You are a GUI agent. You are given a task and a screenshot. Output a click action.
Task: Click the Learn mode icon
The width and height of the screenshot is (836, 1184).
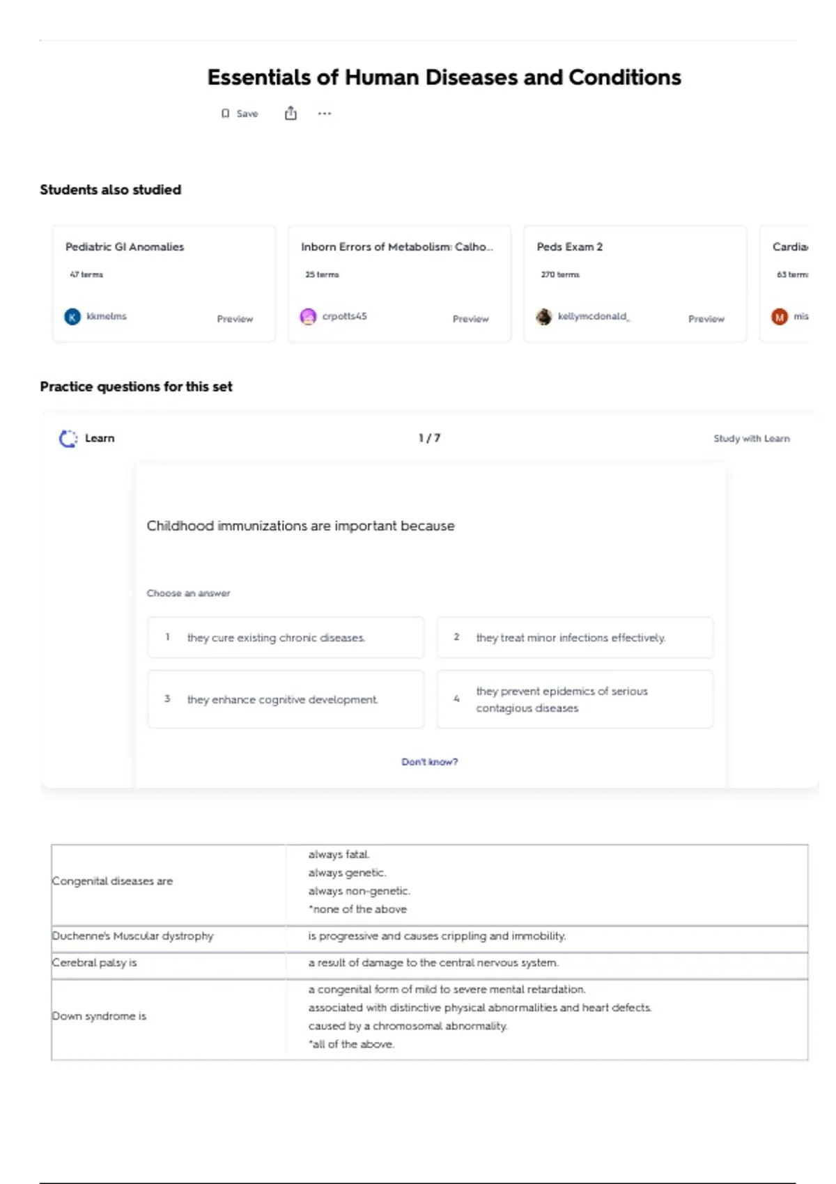pos(68,438)
